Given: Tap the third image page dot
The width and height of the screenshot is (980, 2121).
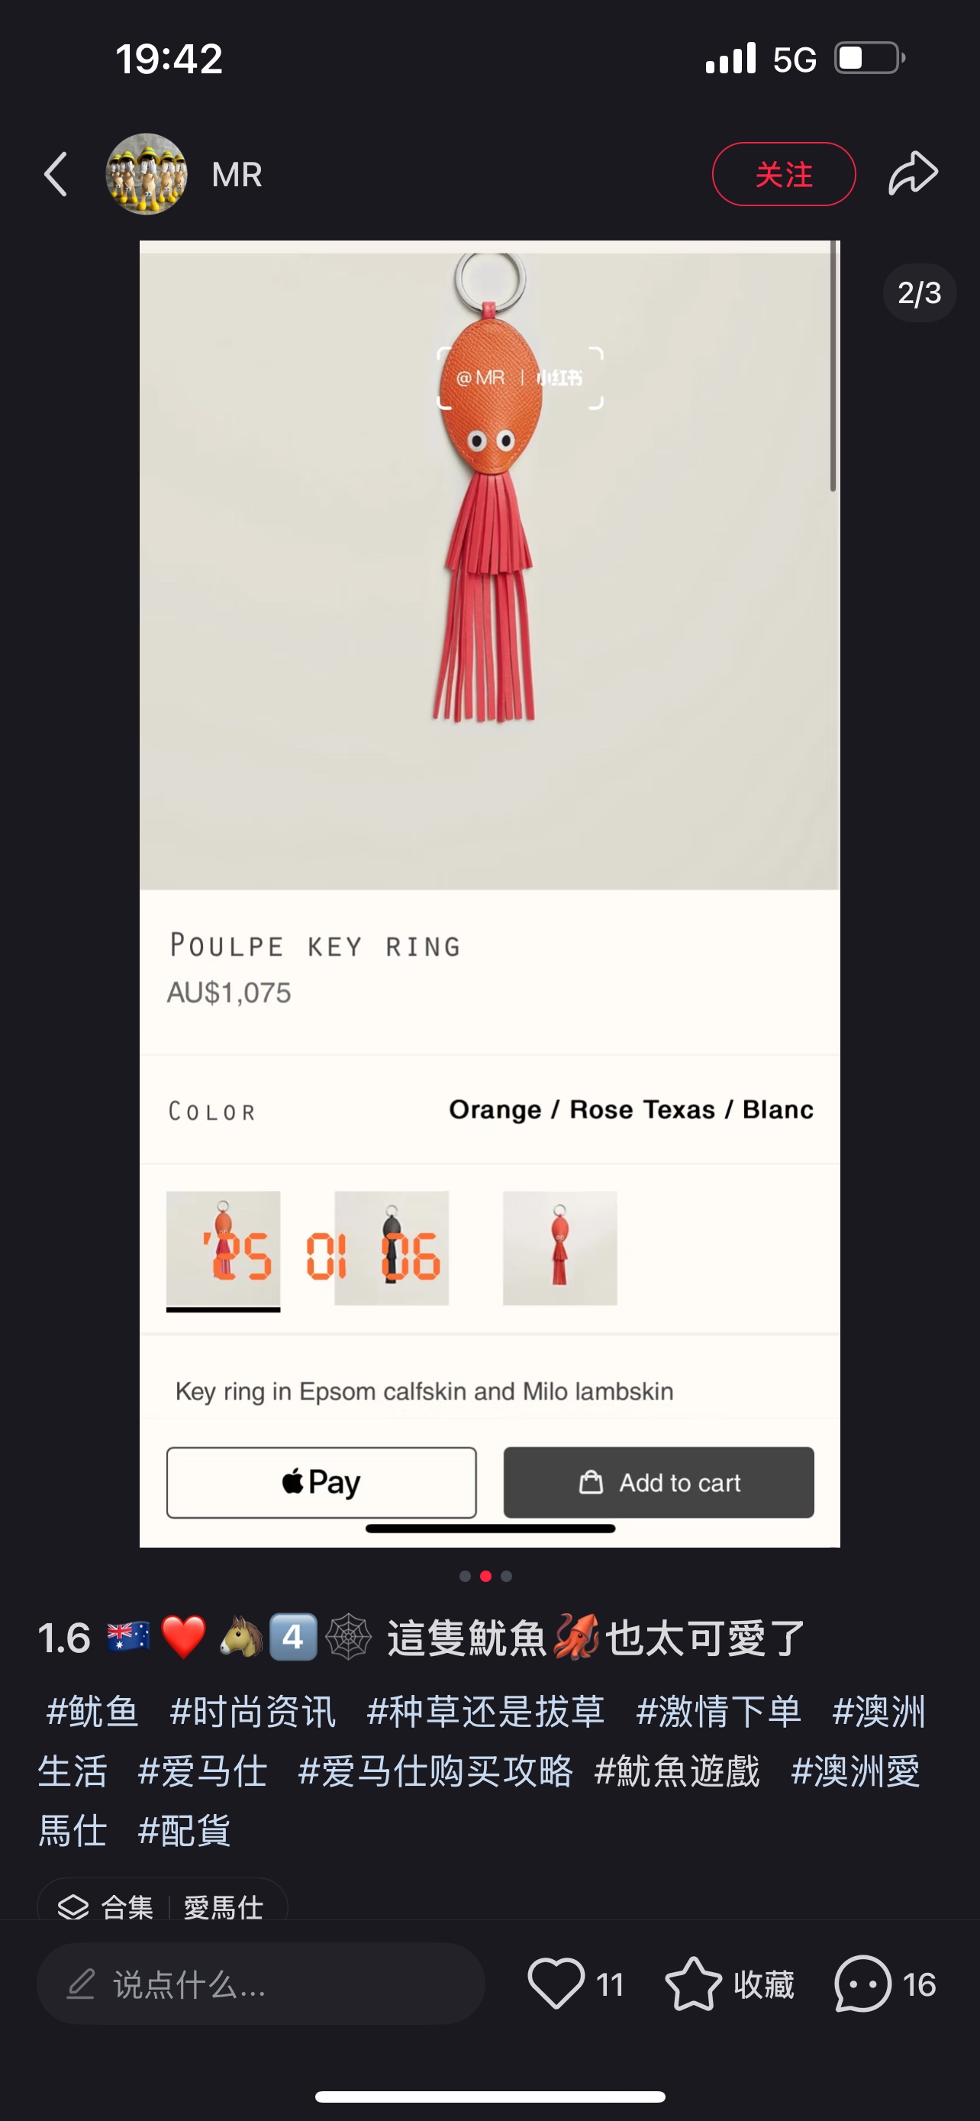Looking at the screenshot, I should pyautogui.click(x=507, y=1576).
